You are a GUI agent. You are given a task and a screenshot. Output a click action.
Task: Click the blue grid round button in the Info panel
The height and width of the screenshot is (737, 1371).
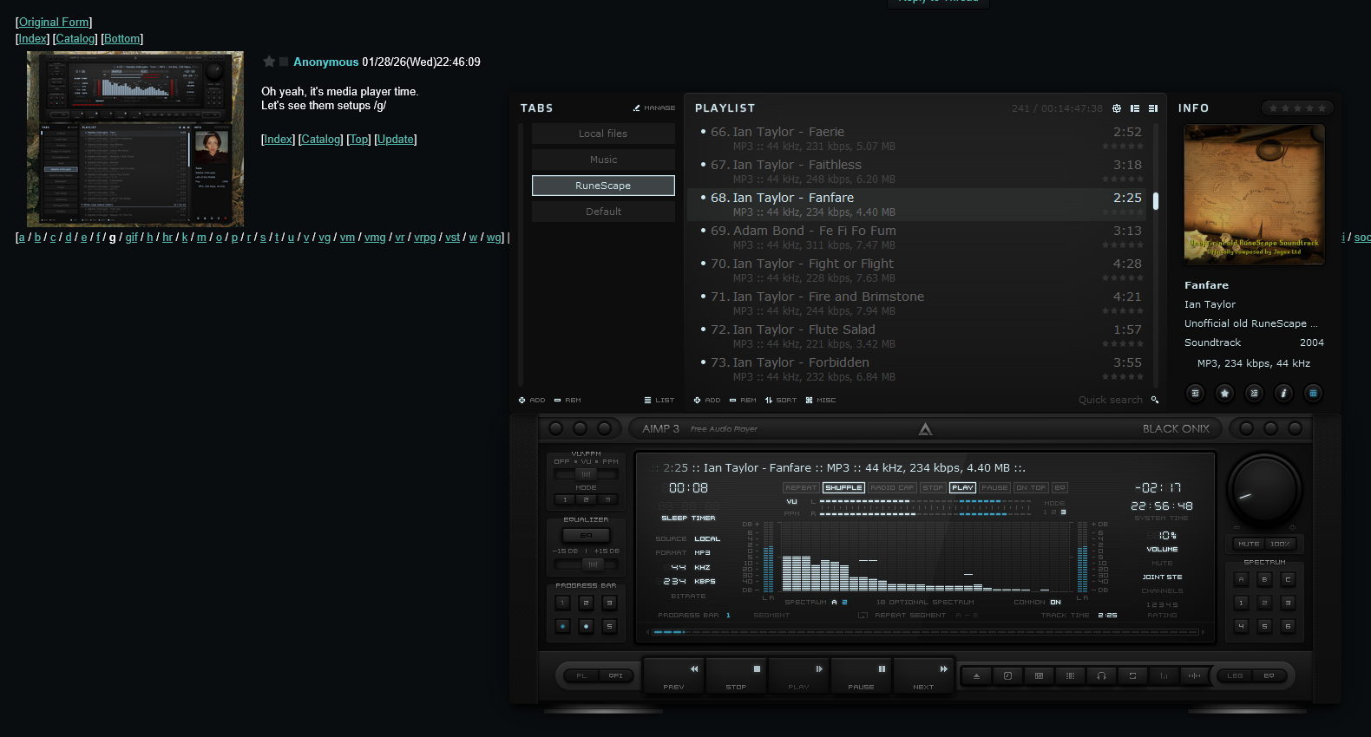pos(1313,393)
